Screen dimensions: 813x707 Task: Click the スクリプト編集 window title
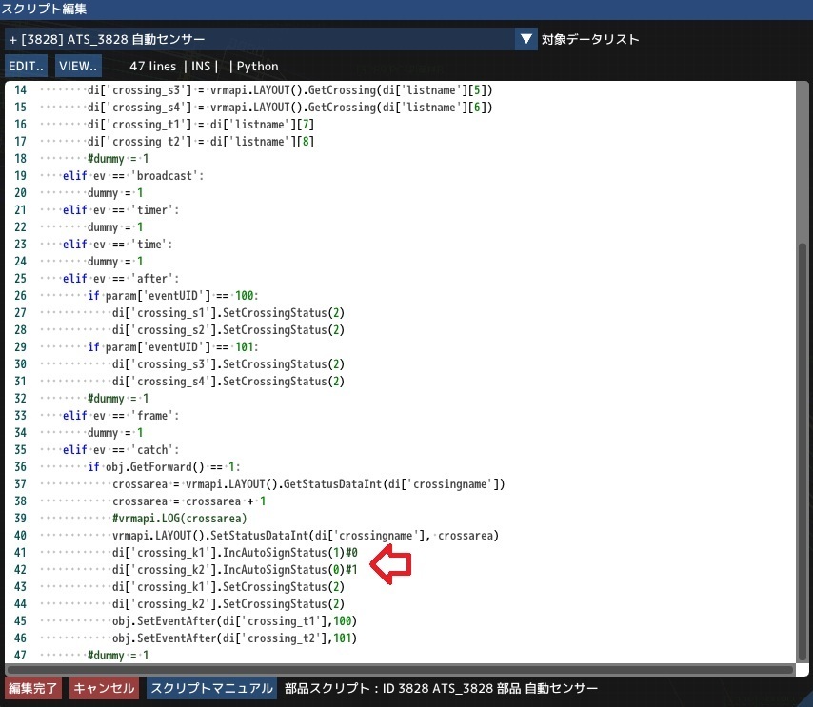44,9
